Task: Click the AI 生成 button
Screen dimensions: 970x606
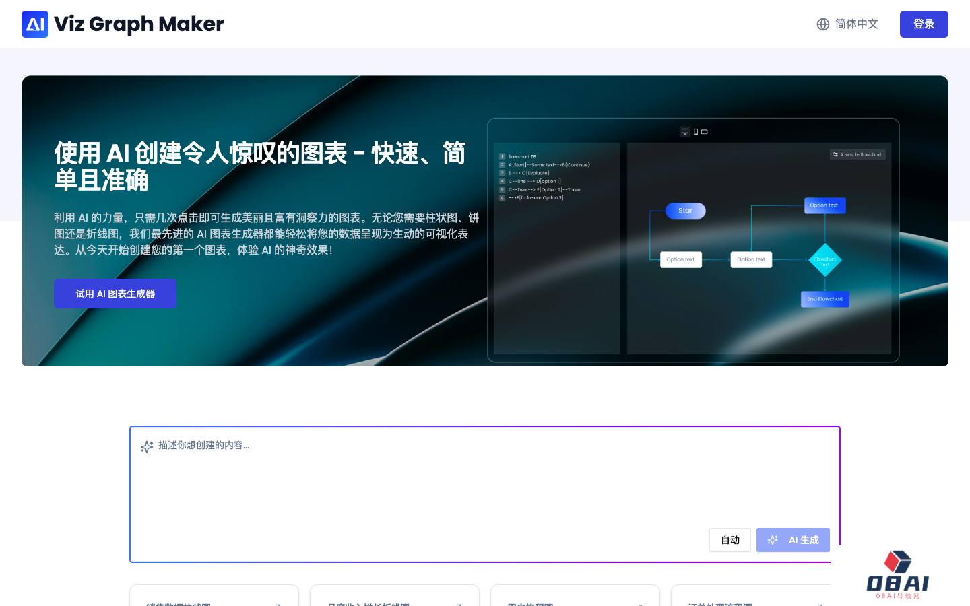Action: 794,540
